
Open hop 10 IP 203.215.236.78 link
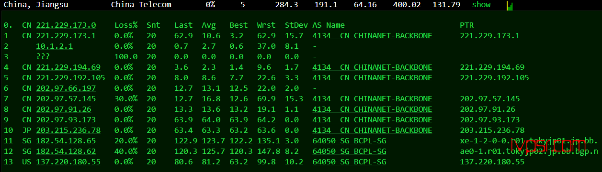tap(68, 130)
